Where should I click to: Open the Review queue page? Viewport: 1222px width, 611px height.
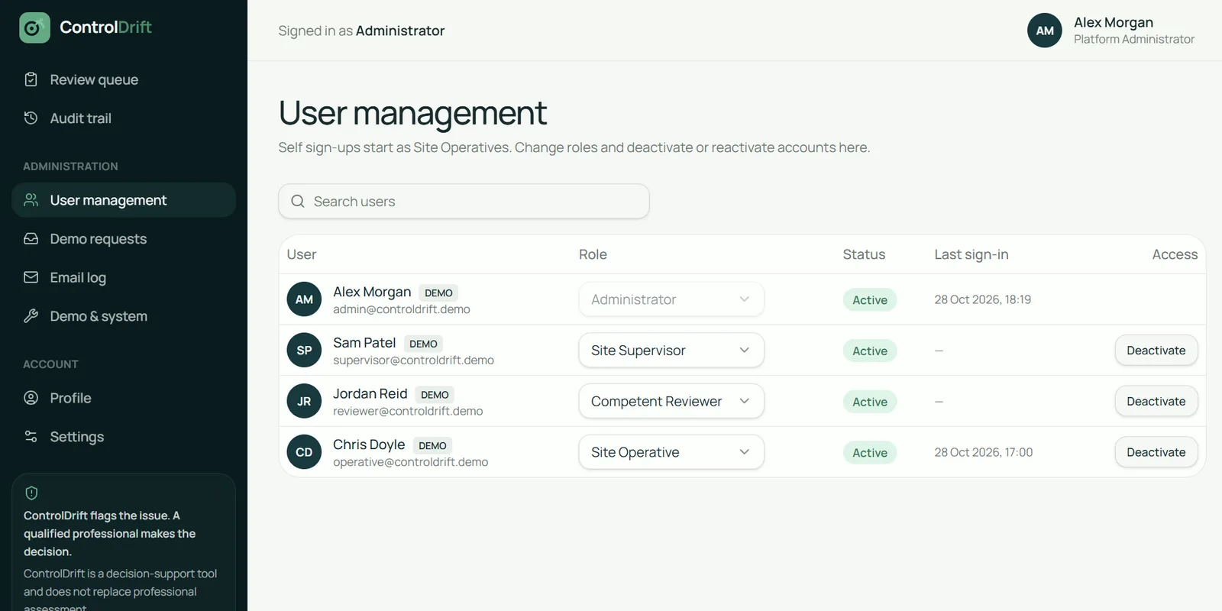[124, 79]
